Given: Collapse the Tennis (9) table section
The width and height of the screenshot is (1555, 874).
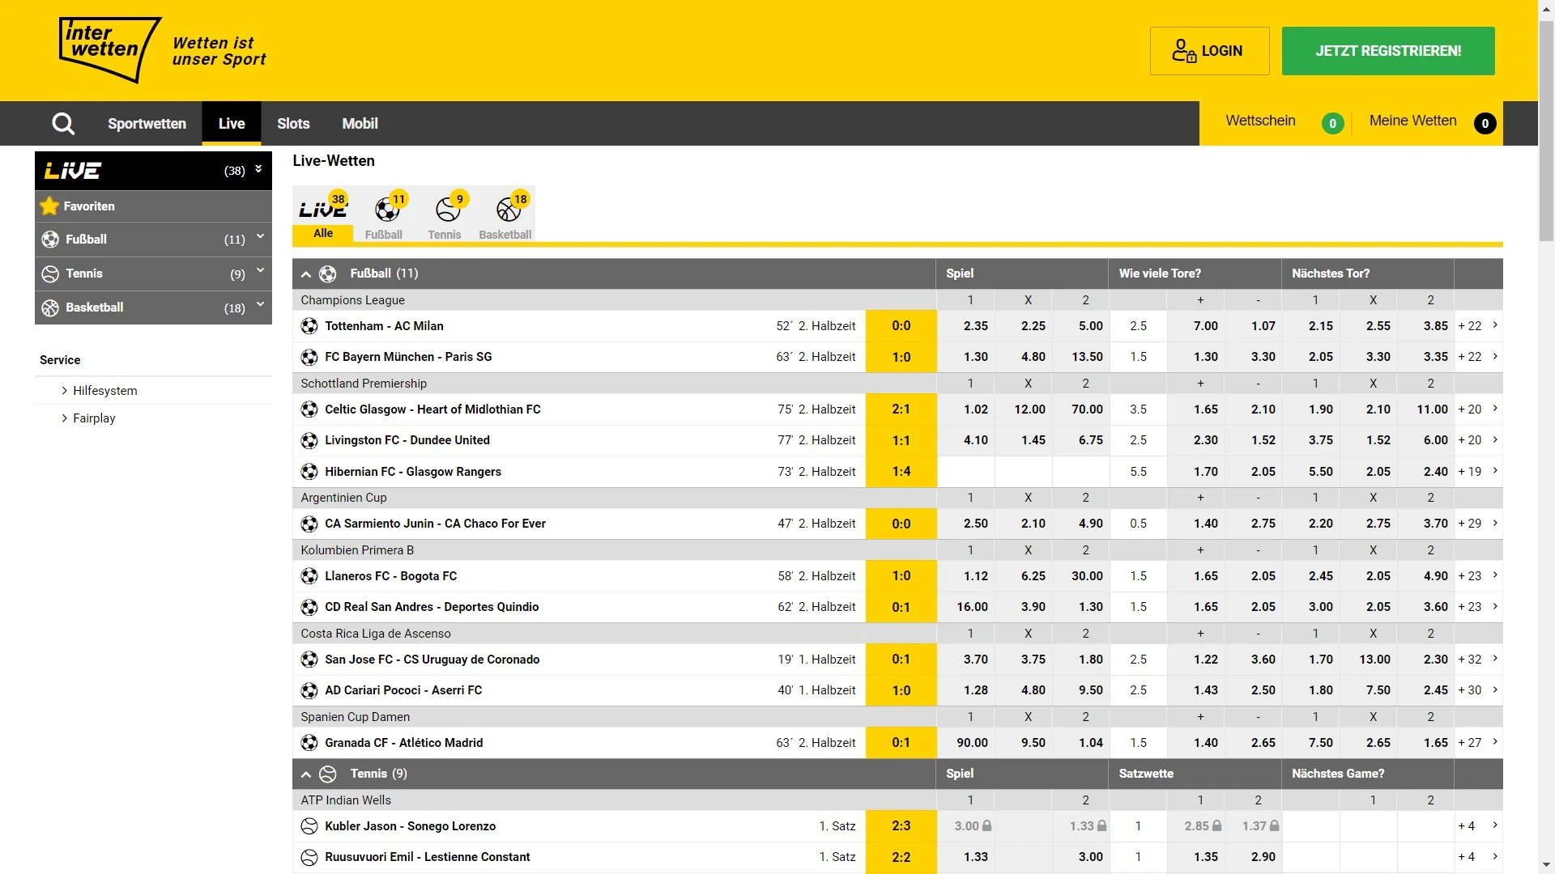Looking at the screenshot, I should [x=306, y=775].
